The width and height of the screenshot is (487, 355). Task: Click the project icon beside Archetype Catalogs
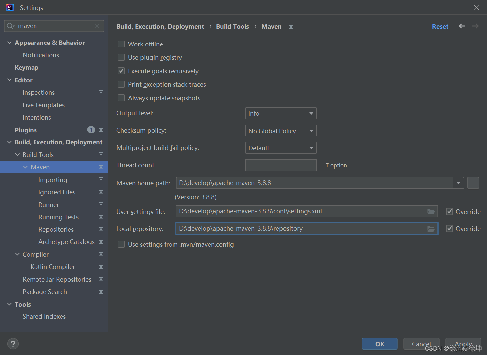101,242
